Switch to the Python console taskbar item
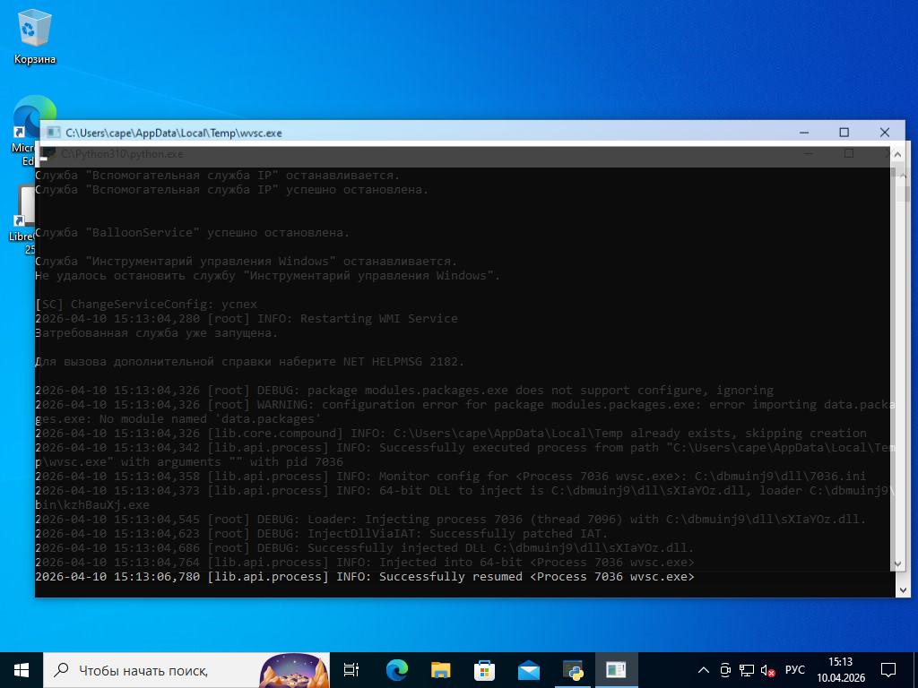Viewport: 918px width, 688px height. coord(572,670)
